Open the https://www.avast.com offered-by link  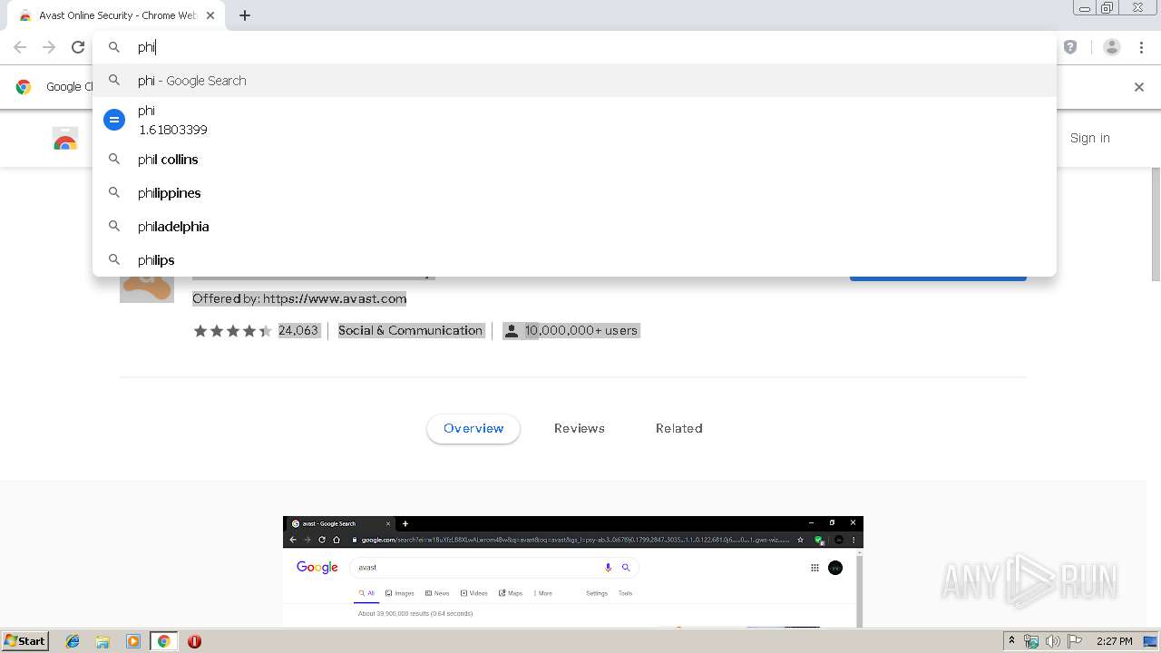click(335, 298)
